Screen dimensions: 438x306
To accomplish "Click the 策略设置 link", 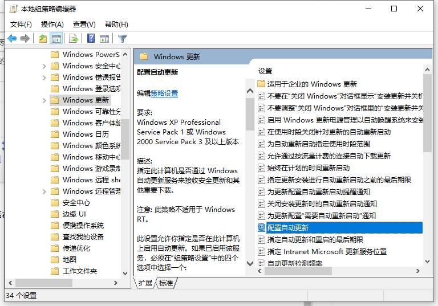I will [164, 93].
